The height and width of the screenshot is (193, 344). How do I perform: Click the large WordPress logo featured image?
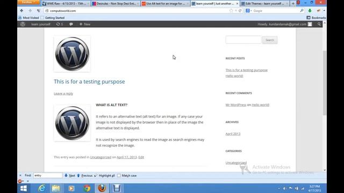point(72,54)
